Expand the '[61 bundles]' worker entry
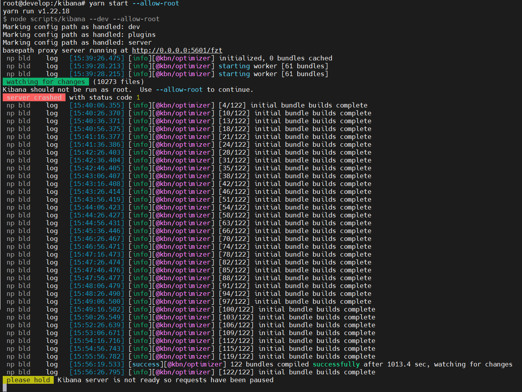The image size is (522, 392). click(305, 66)
